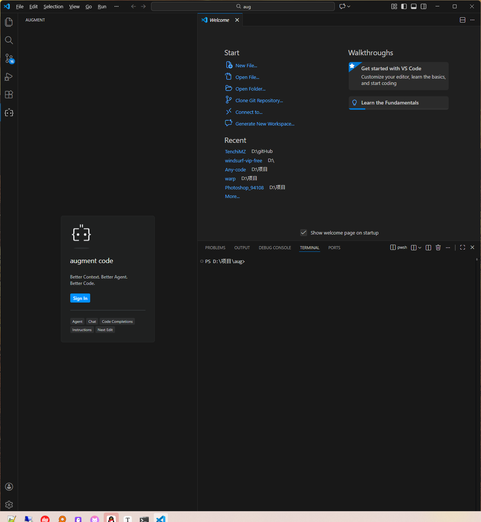This screenshot has width=481, height=522.
Task: Open Source Control with 16 changes
Action: pos(9,59)
